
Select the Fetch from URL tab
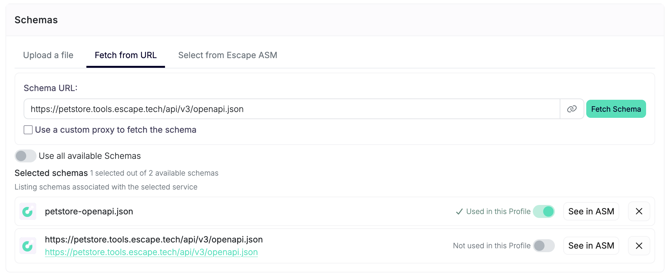pos(126,55)
